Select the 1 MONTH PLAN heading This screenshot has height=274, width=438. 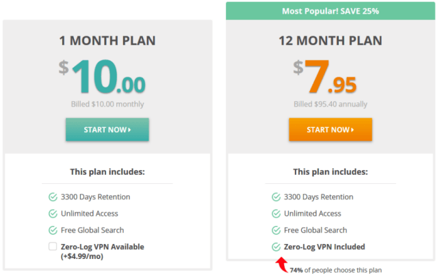pos(107,41)
